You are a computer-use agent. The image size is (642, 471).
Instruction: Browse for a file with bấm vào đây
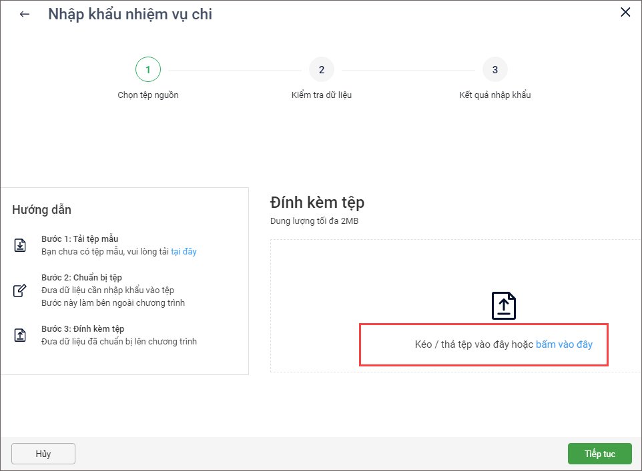pos(564,344)
